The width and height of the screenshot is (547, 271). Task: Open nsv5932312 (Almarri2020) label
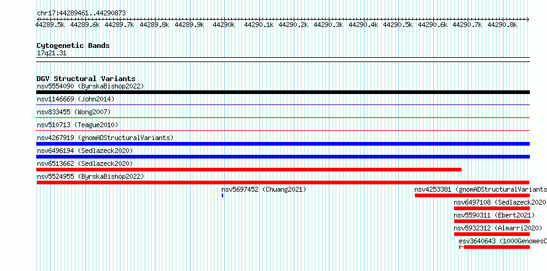click(x=498, y=228)
